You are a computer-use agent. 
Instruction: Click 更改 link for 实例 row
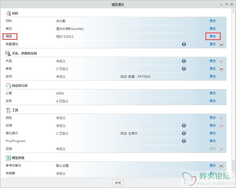(213, 76)
